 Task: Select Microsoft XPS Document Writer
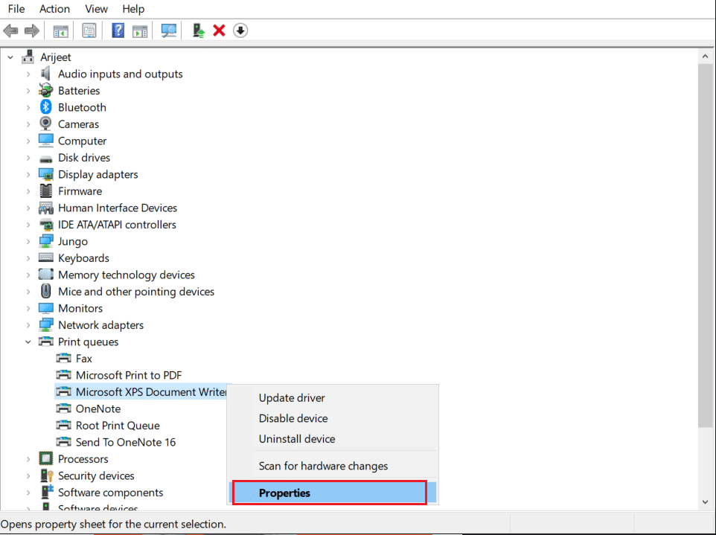click(150, 391)
